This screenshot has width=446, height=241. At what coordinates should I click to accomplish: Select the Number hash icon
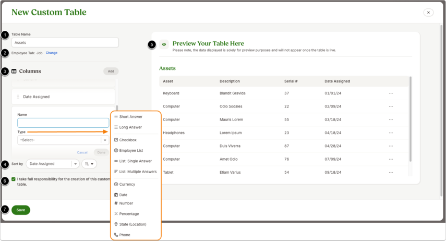116,203
